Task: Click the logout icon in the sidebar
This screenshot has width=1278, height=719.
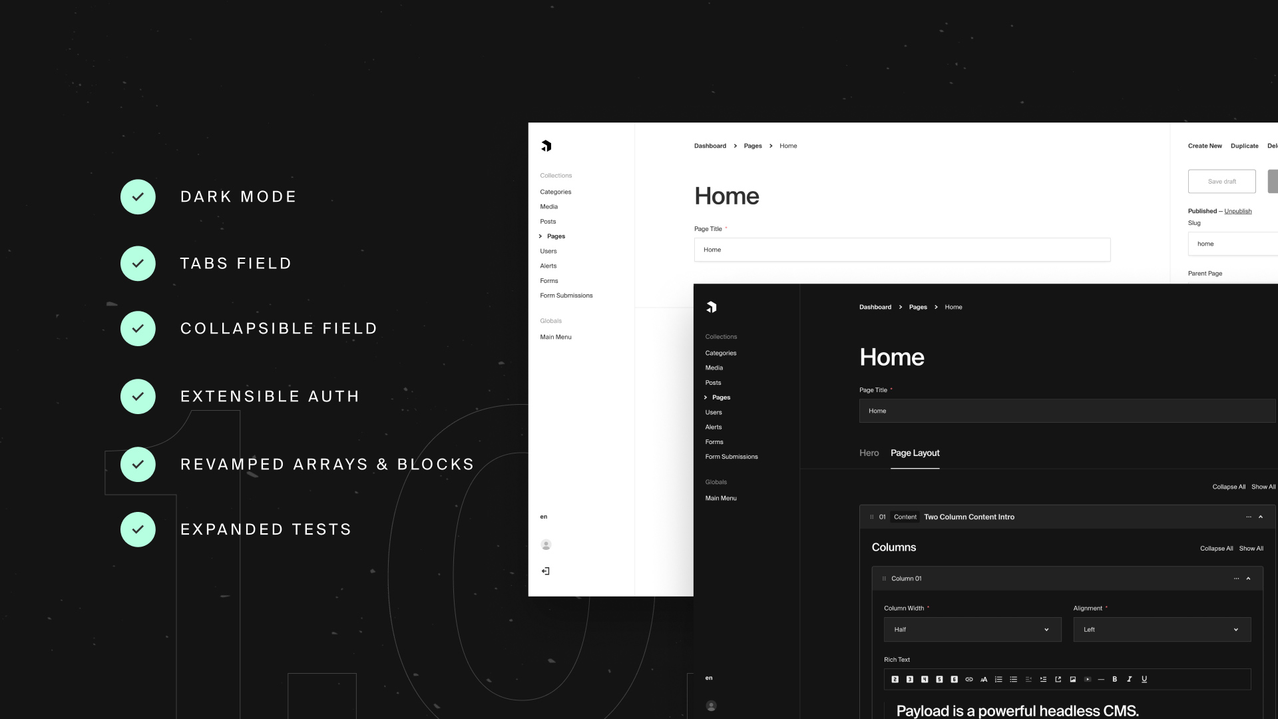Action: click(x=545, y=571)
